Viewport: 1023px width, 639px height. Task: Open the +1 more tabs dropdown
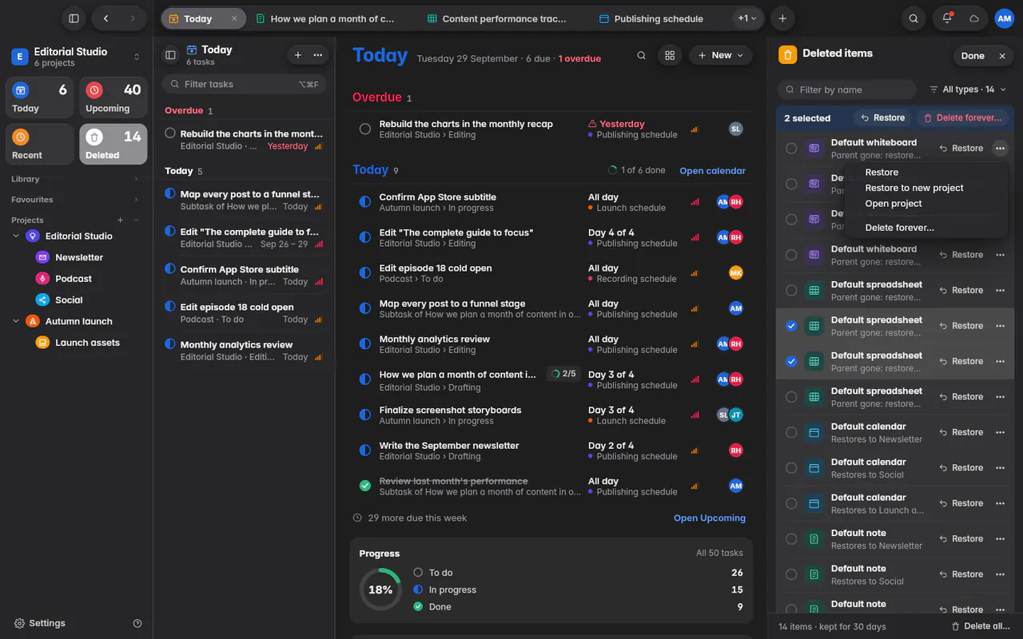[747, 18]
